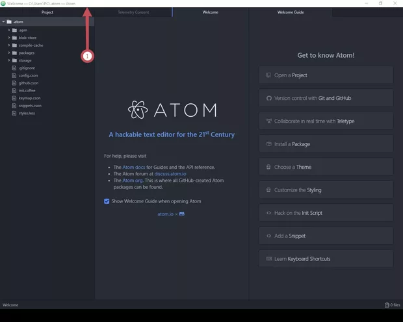Open init.coffee from the project tree
The width and height of the screenshot is (403, 322).
[27, 91]
